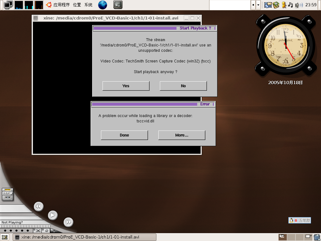
Task: Click the dot button beside the panel field
Action: click(253, 5)
